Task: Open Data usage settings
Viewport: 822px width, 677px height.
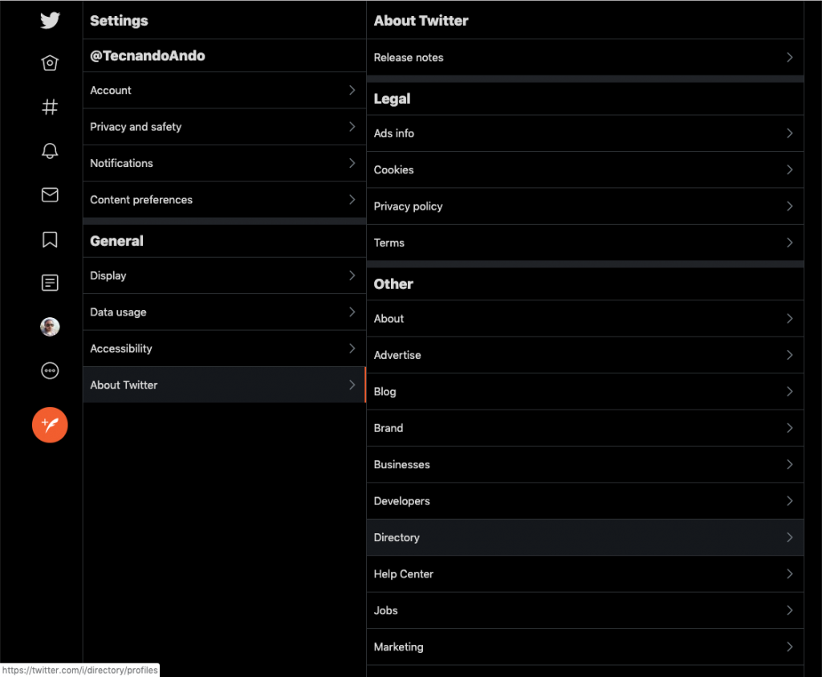Action: (225, 312)
